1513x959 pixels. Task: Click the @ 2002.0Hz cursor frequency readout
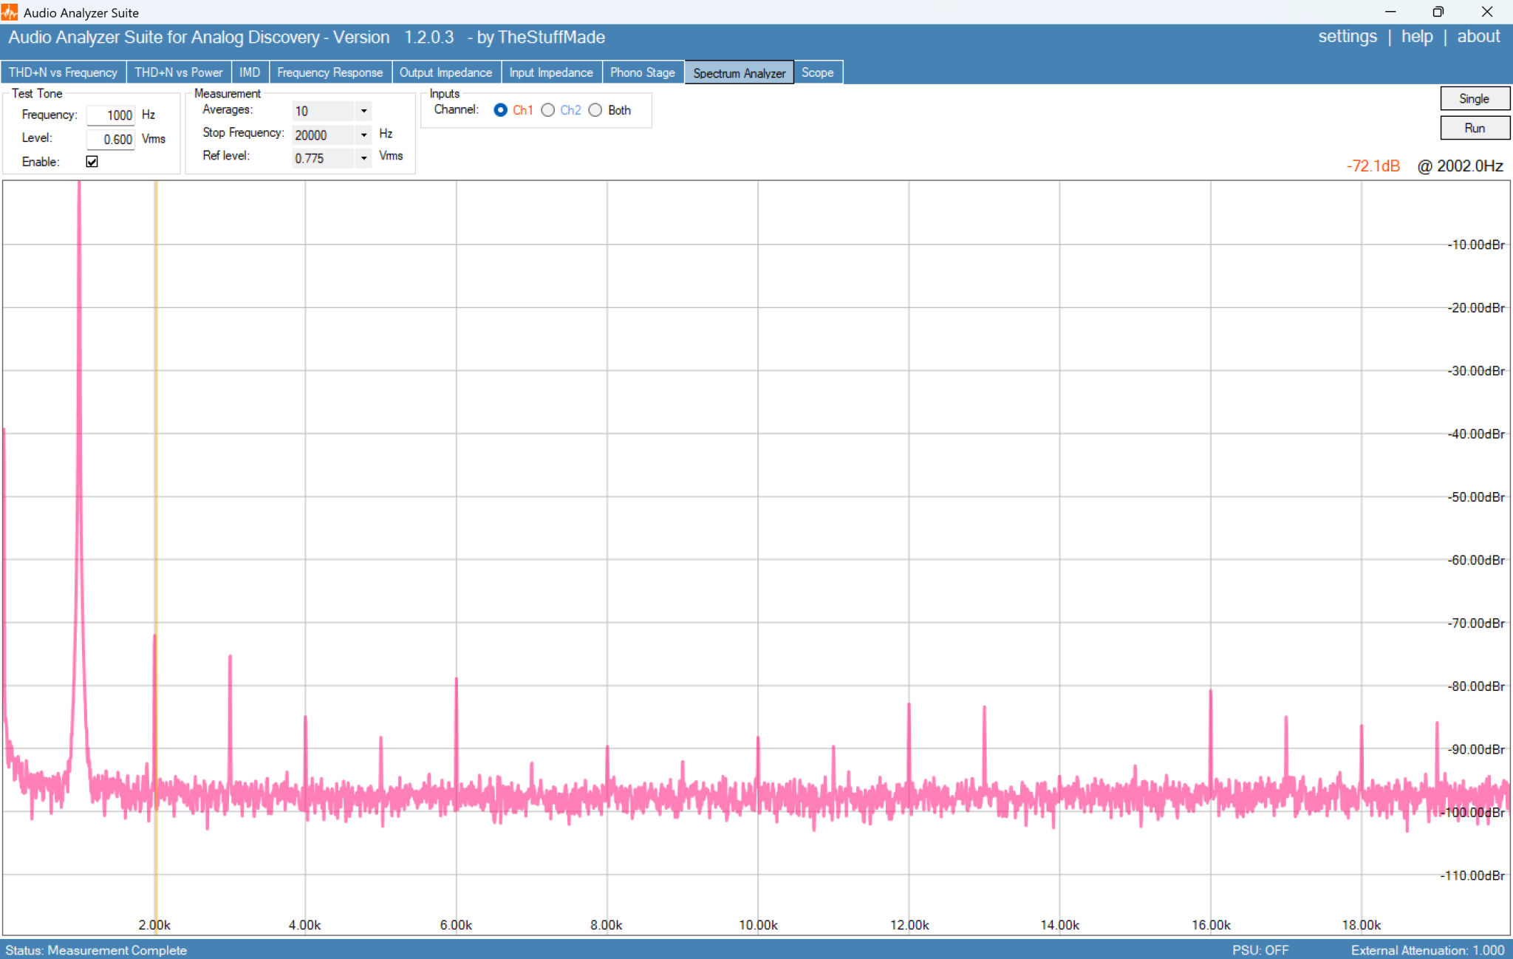(x=1461, y=165)
